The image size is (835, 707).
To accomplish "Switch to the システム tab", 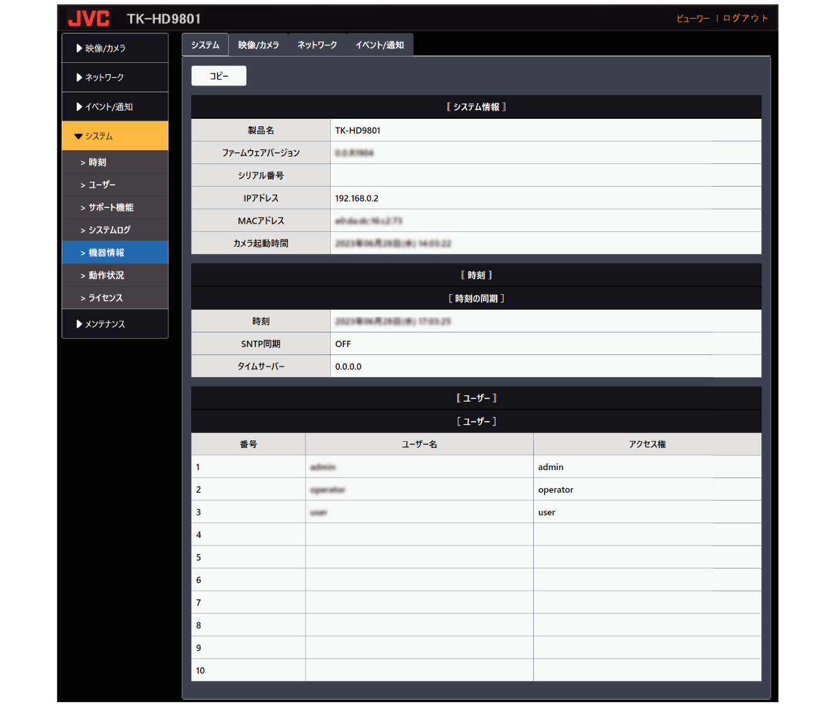I will click(x=206, y=45).
